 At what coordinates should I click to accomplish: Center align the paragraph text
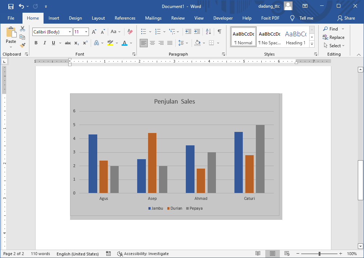click(x=152, y=43)
